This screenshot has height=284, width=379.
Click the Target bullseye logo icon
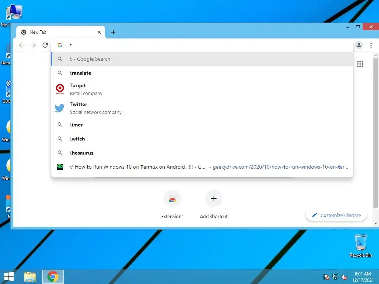(x=60, y=89)
